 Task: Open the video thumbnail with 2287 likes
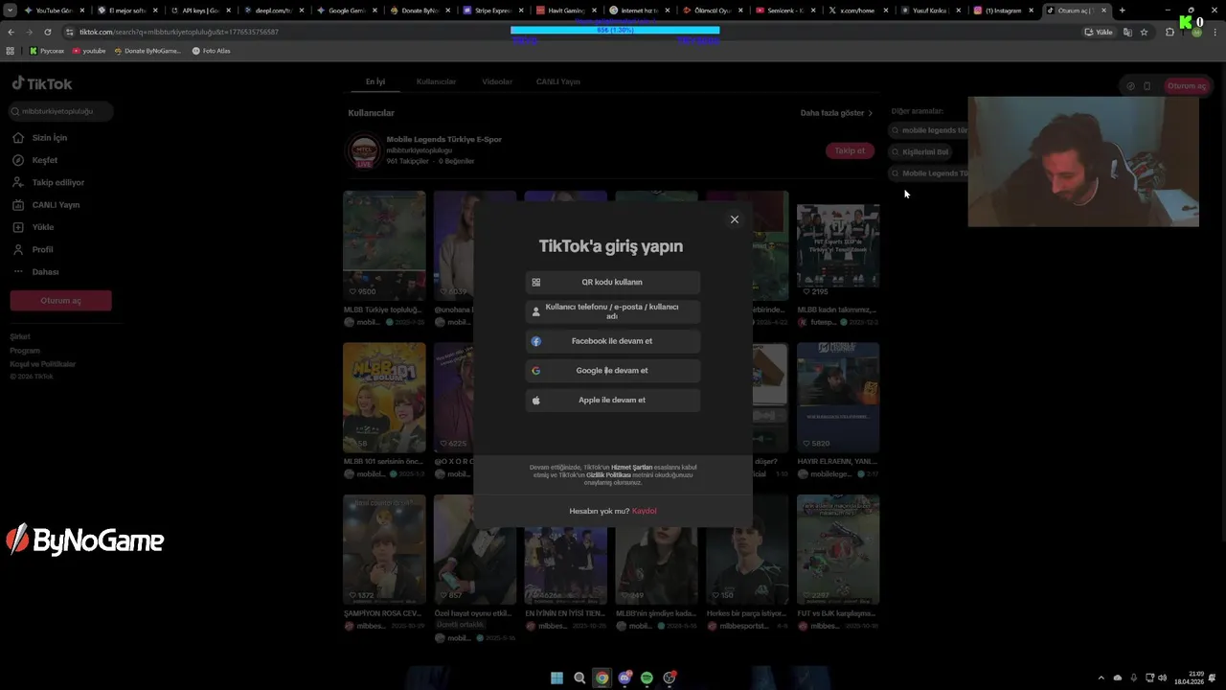838,550
